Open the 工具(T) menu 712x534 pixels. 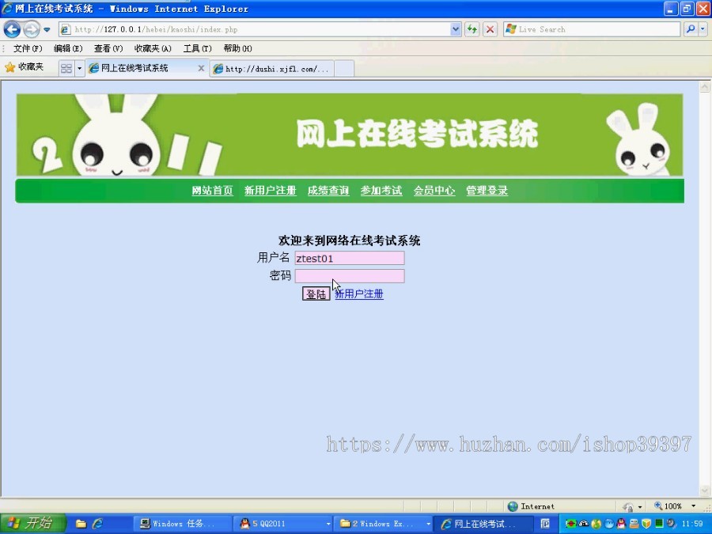(x=197, y=48)
